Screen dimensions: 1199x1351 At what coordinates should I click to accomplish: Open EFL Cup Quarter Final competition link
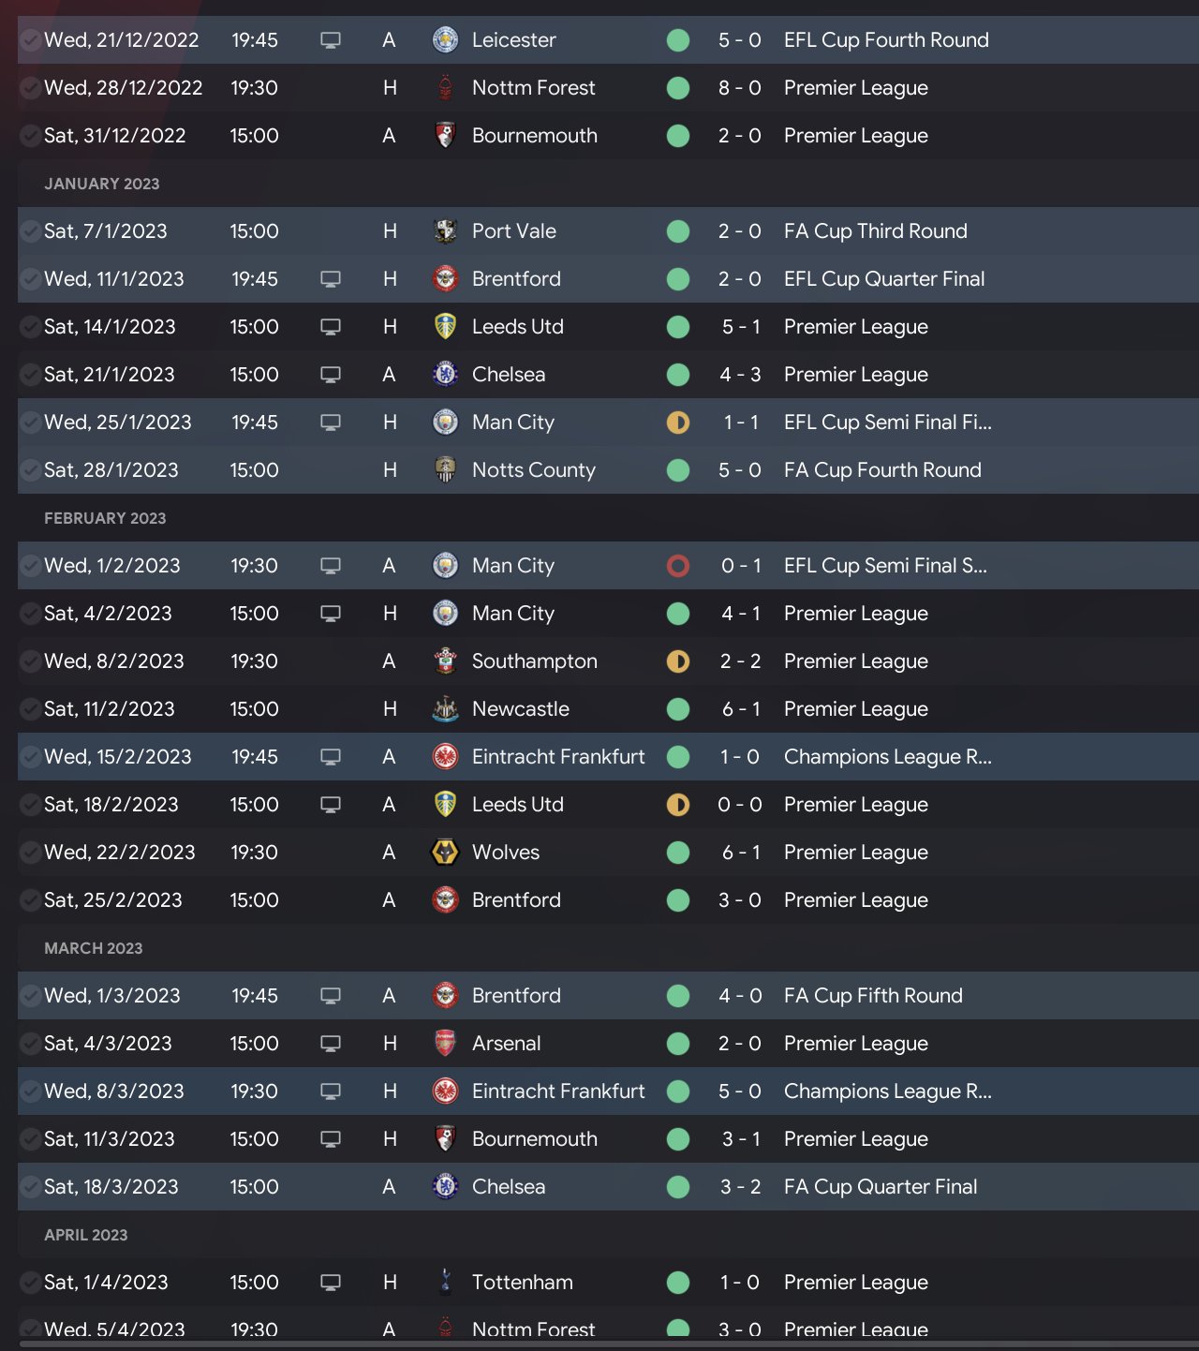(x=883, y=279)
